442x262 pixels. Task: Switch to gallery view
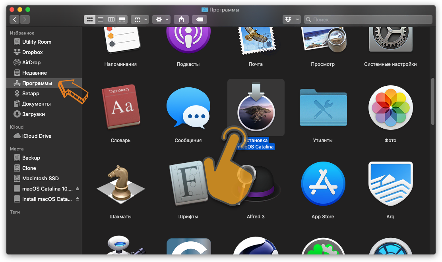click(x=122, y=19)
